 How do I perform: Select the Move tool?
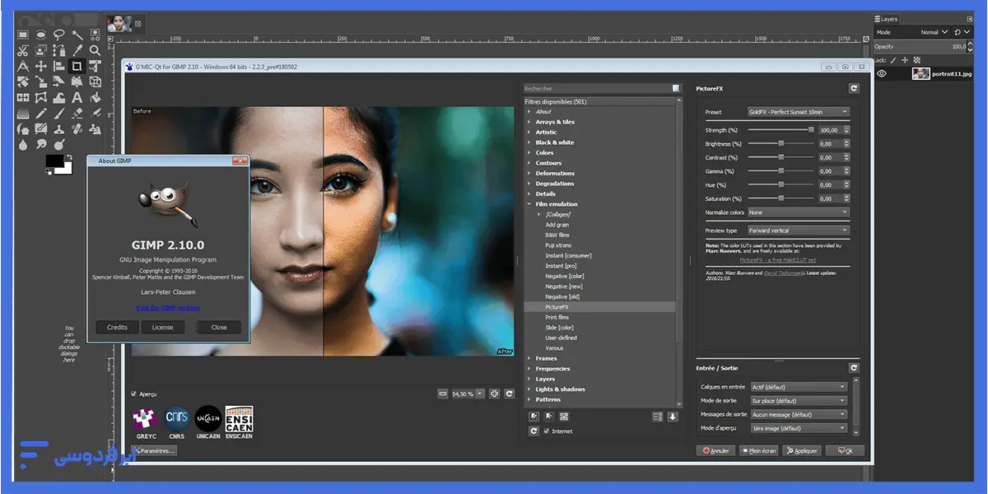pos(41,66)
